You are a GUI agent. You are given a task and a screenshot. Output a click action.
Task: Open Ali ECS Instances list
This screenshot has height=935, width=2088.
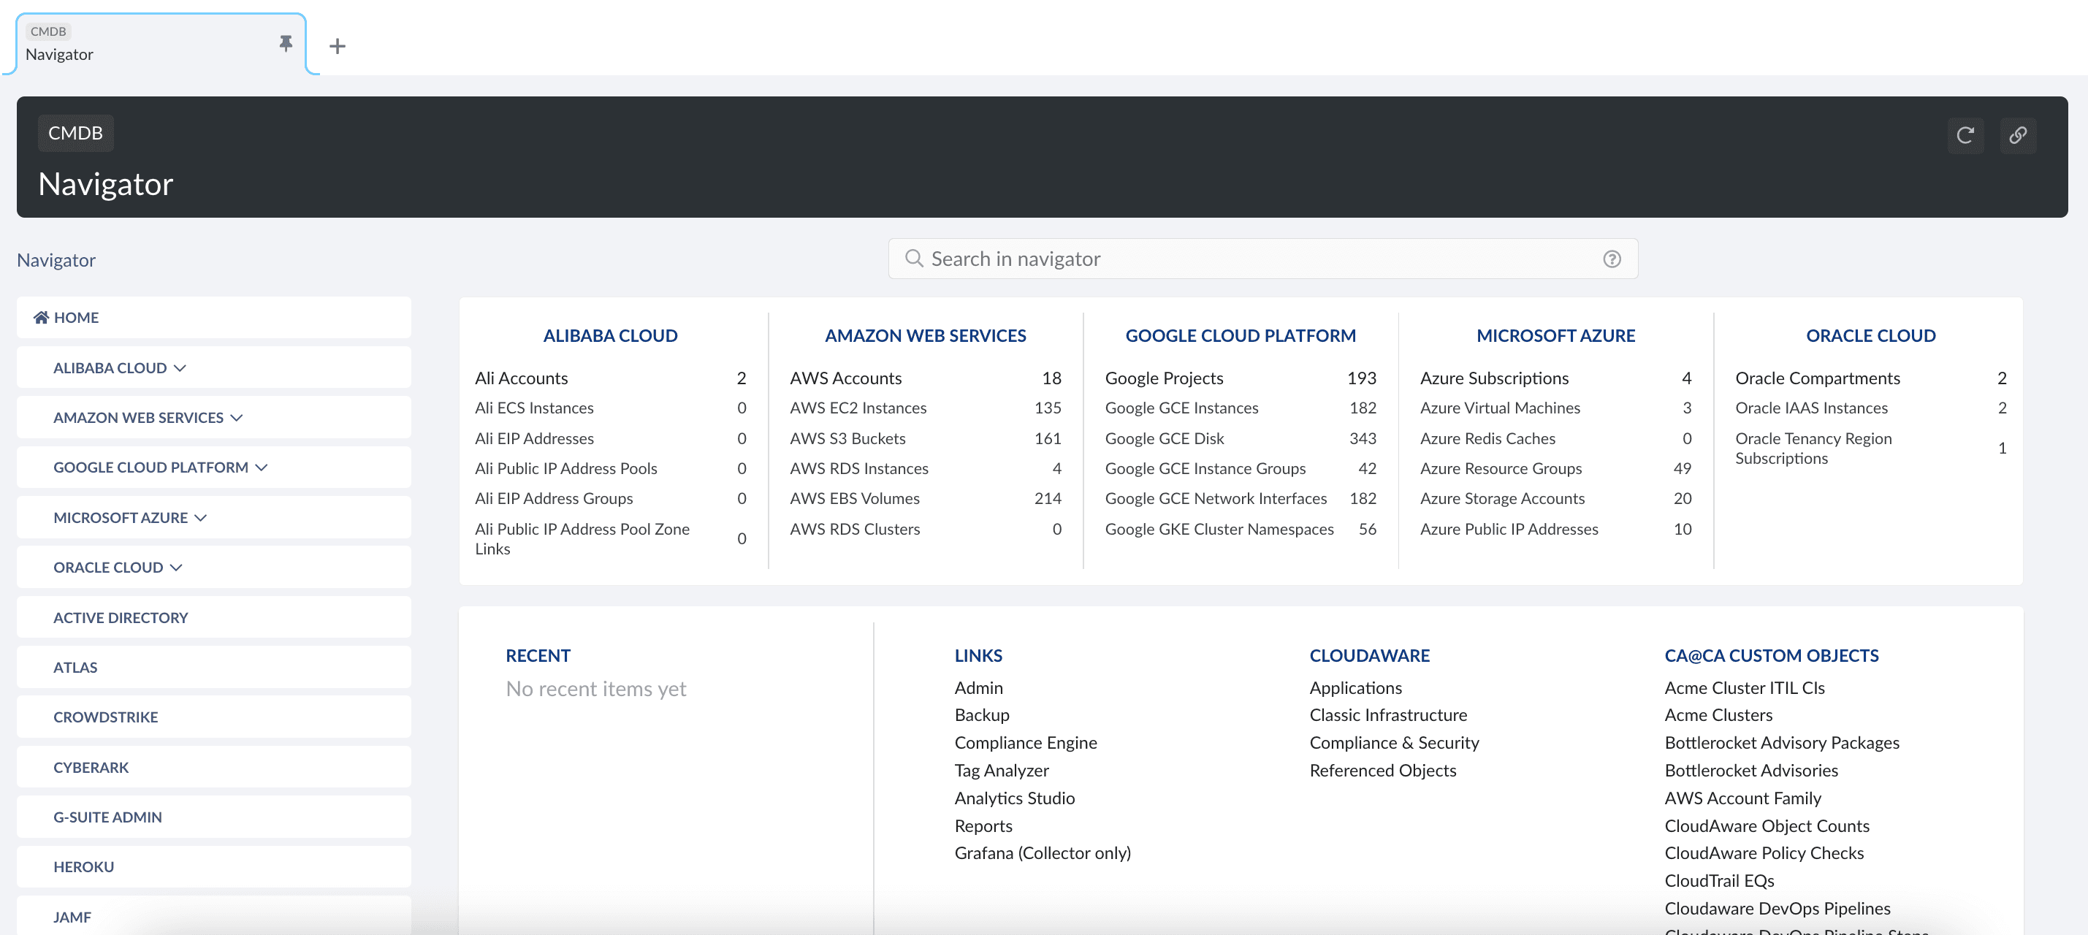click(534, 408)
